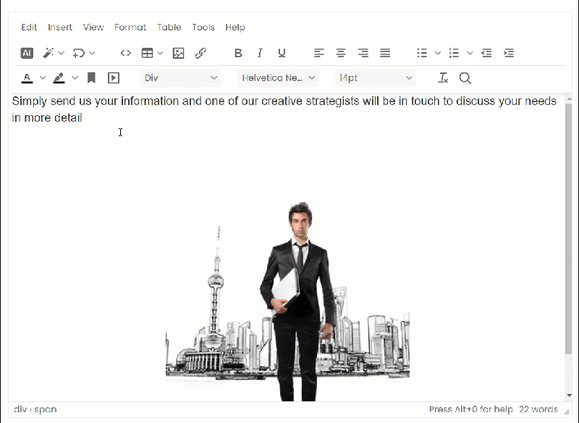Place cursor in 'Simply send us' paragraph
The image size is (579, 423).
coord(284,109)
